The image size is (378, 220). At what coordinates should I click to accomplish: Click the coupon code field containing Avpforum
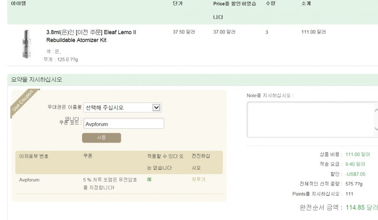[x=124, y=124]
